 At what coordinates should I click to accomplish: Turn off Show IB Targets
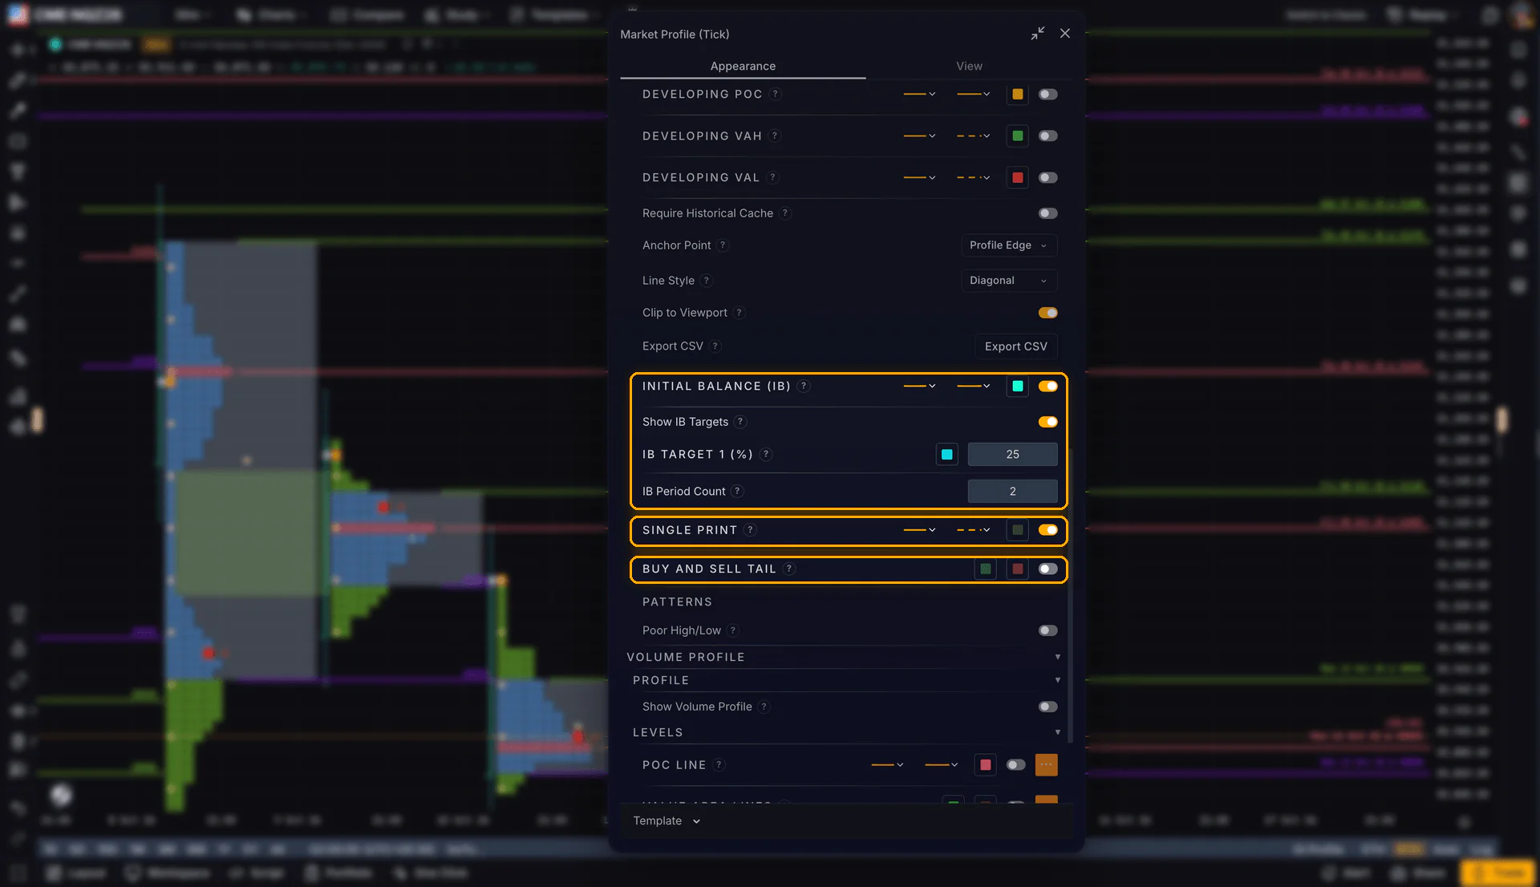pos(1048,422)
